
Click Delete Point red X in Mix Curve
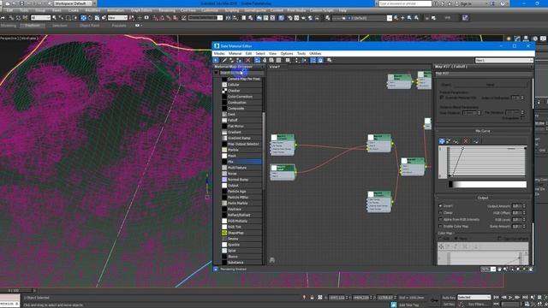click(x=466, y=141)
